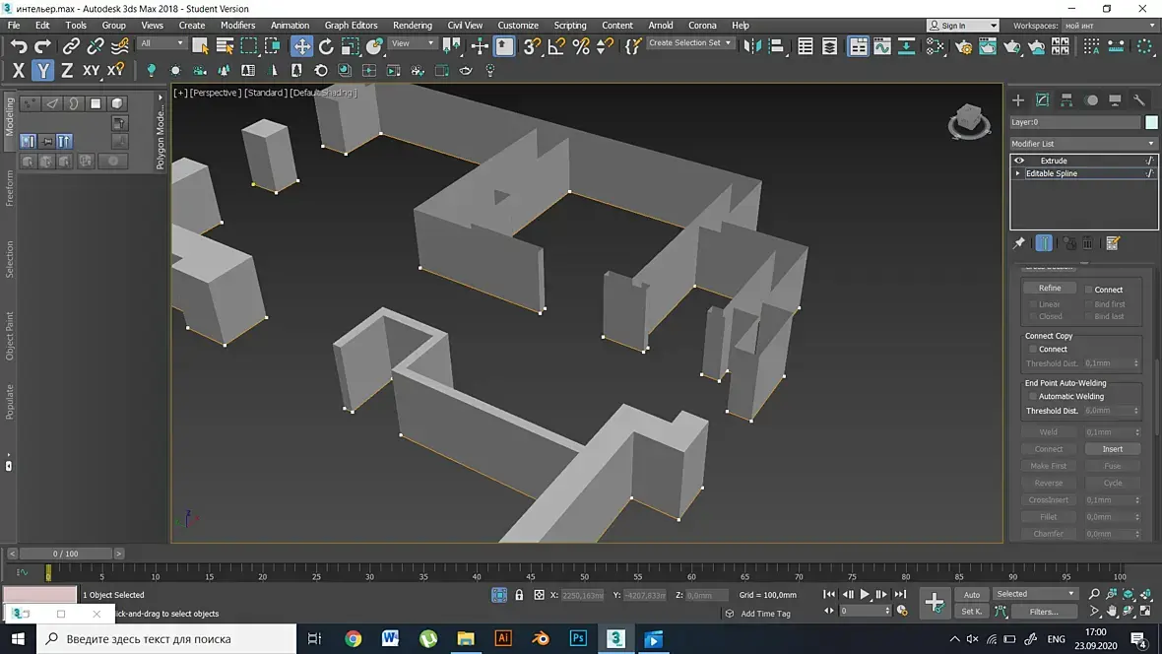Enable the Automatic Welding checkbox
The image size is (1162, 654).
click(1032, 396)
